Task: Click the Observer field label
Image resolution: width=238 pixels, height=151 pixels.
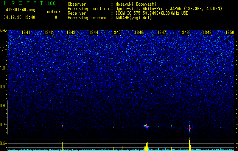Action: (x=77, y=4)
